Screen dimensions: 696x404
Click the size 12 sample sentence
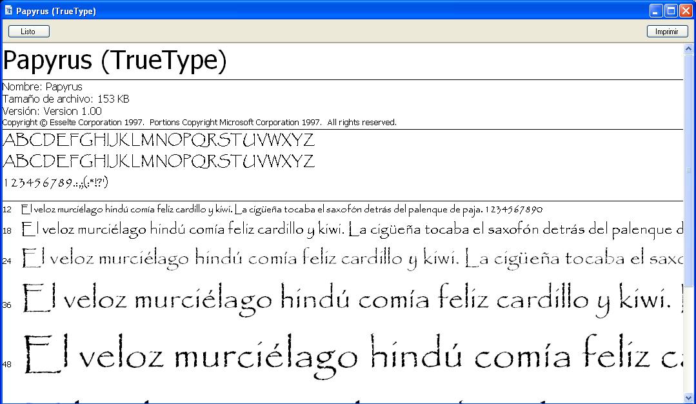click(x=282, y=209)
